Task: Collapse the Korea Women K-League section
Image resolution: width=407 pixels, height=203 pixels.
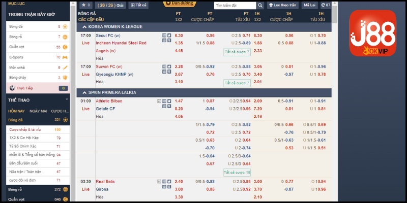Action: click(84, 26)
